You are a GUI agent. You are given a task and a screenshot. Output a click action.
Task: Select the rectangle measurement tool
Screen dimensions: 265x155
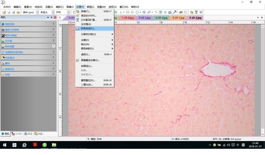click(x=128, y=12)
